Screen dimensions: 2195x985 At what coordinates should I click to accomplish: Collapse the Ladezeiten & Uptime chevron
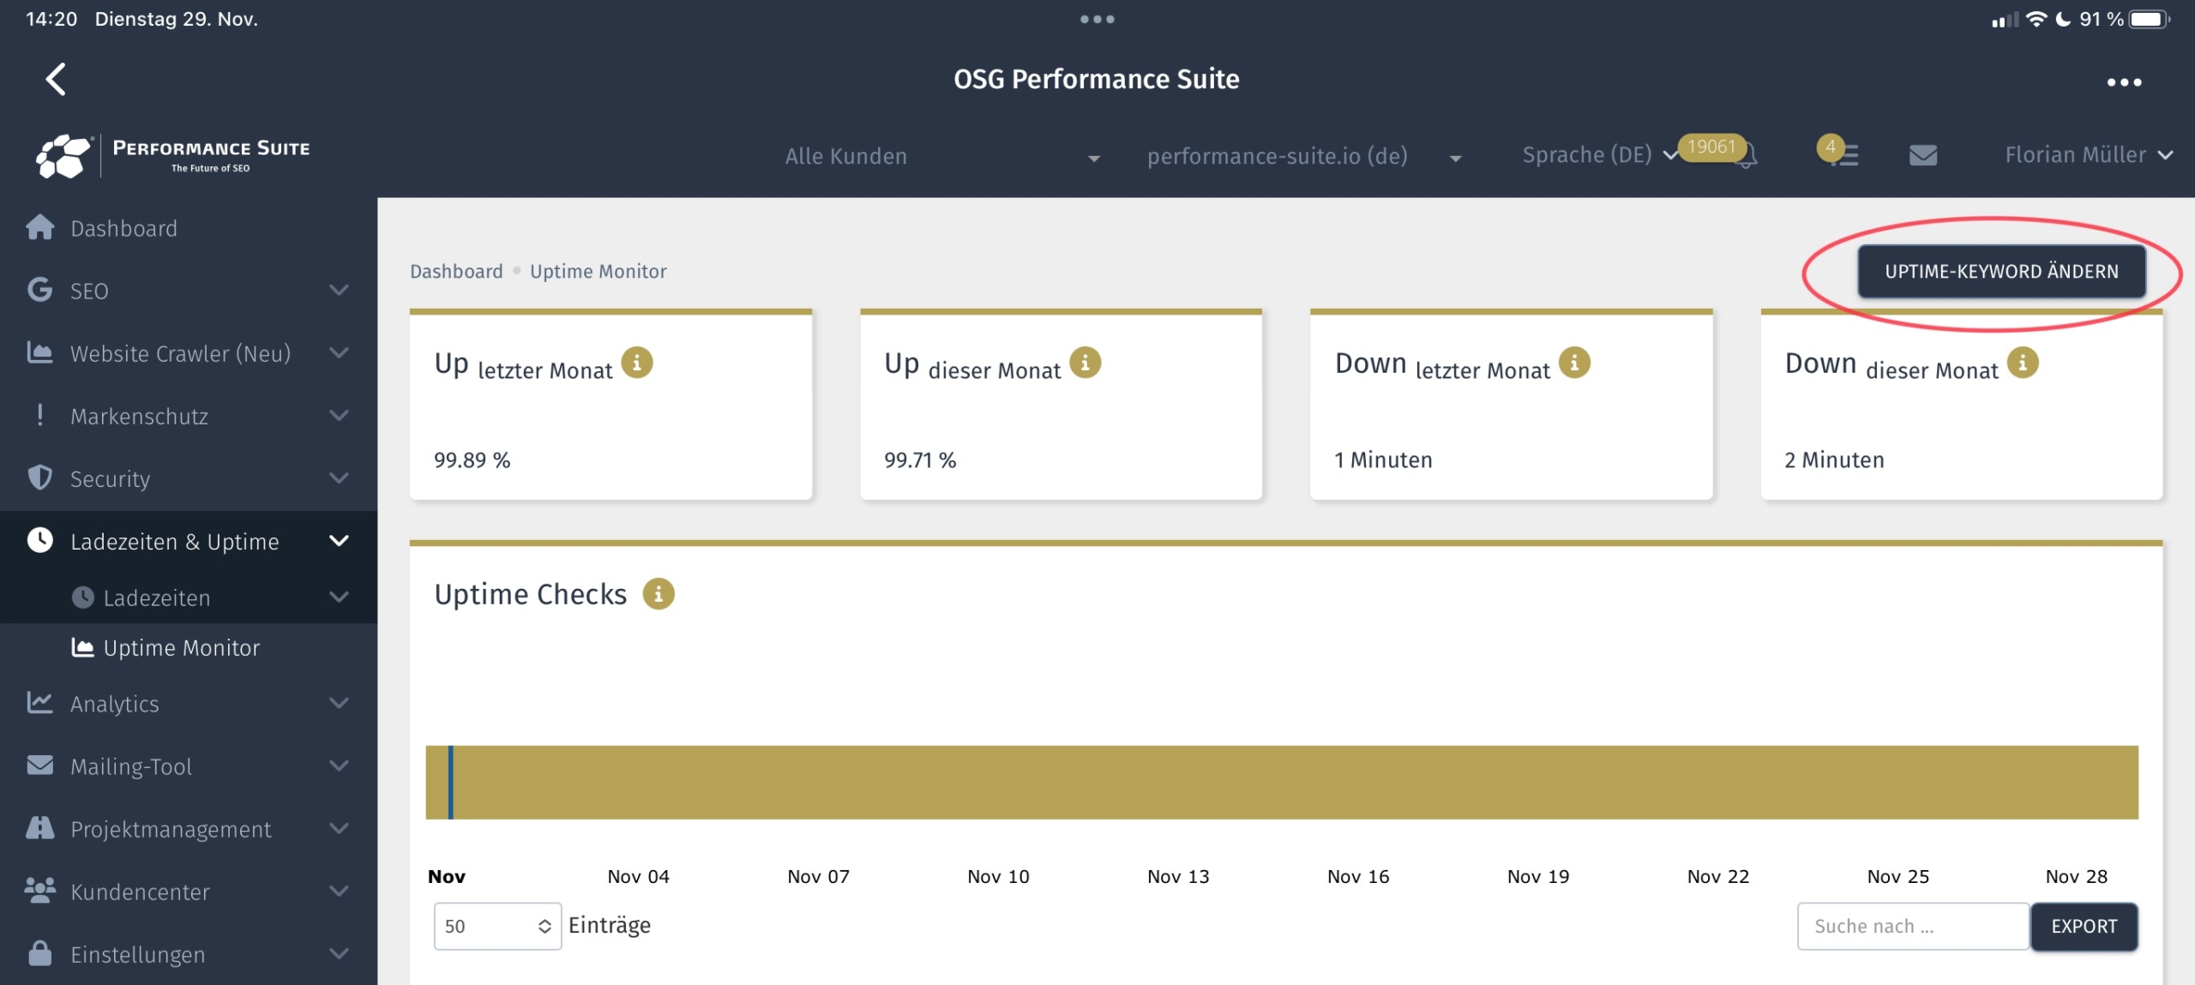339,540
